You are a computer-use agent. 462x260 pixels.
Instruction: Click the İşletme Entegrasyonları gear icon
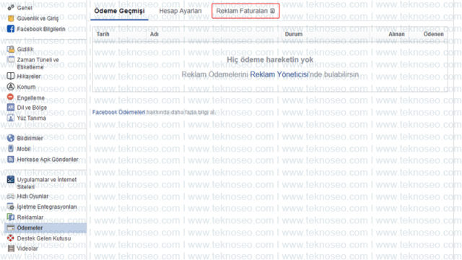(x=11, y=207)
